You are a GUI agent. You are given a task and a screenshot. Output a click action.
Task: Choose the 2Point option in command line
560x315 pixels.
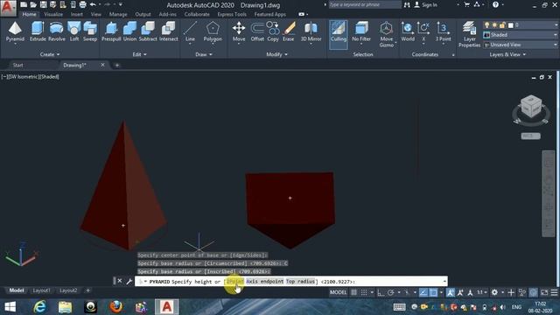tap(235, 282)
